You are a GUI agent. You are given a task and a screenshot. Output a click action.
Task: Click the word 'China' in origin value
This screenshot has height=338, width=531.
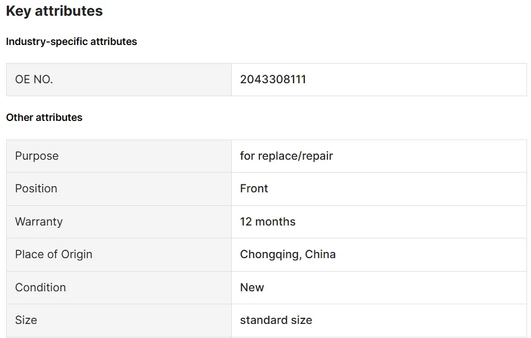tap(321, 254)
